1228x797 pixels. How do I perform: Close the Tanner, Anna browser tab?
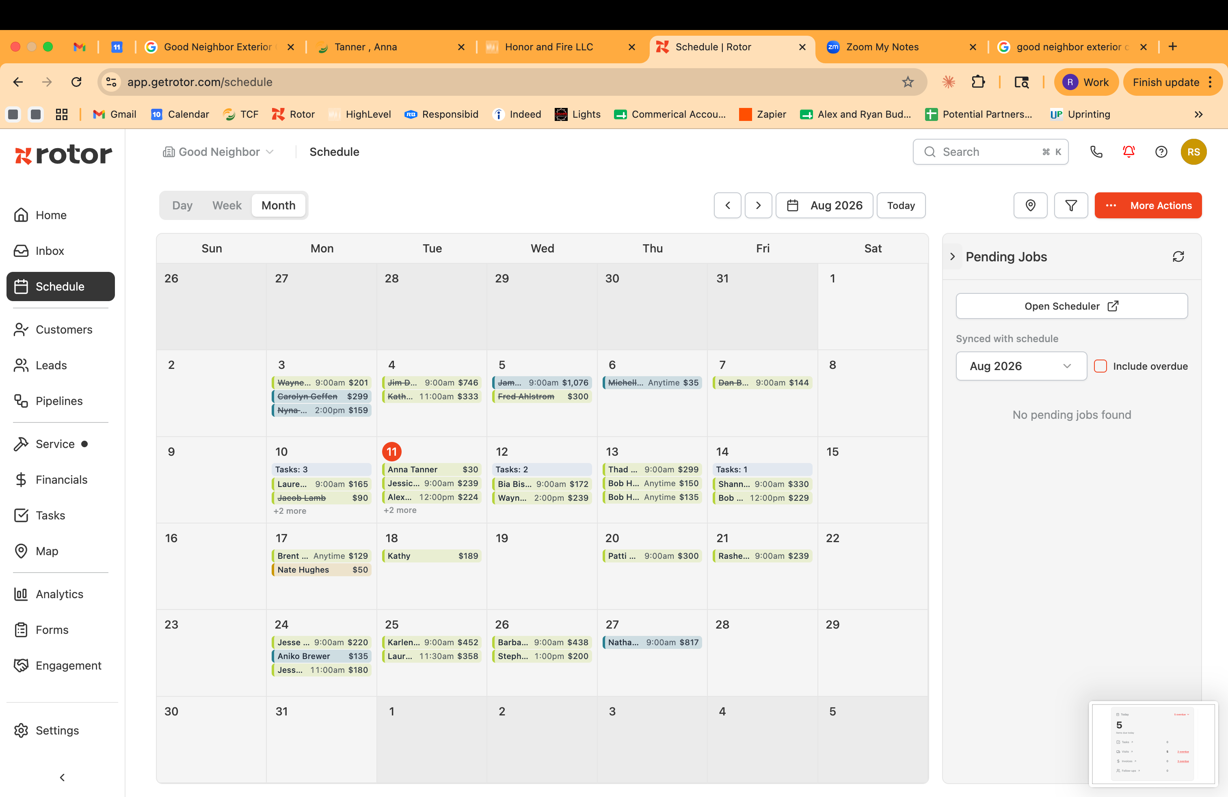pos(461,47)
